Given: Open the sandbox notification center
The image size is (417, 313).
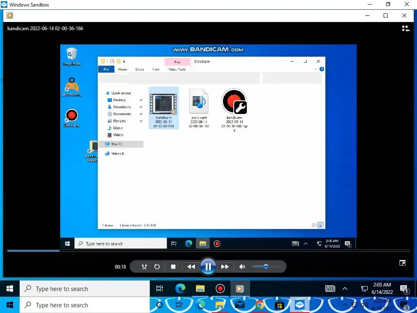Looking at the screenshot, I should click(x=404, y=289).
